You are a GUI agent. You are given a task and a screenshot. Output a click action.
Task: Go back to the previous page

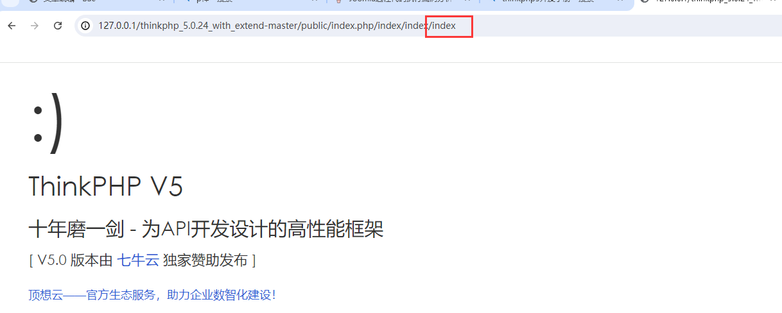coord(12,26)
